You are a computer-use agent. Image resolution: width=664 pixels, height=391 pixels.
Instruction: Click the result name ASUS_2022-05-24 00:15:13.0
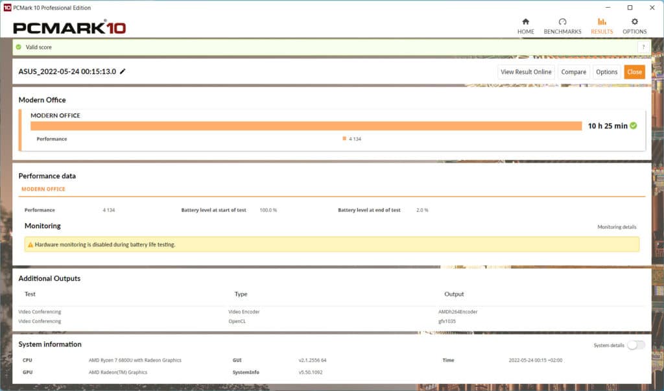tap(67, 71)
